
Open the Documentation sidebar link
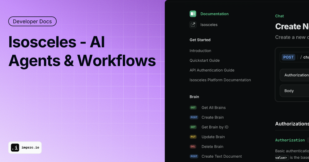tap(214, 14)
